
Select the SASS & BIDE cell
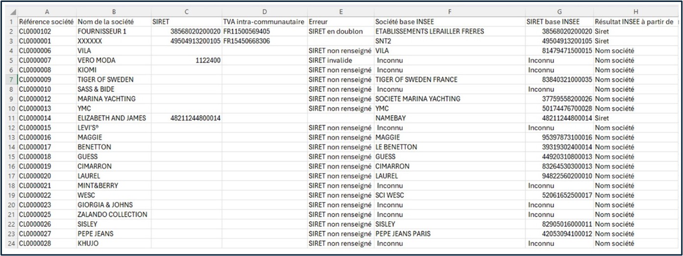[114, 89]
